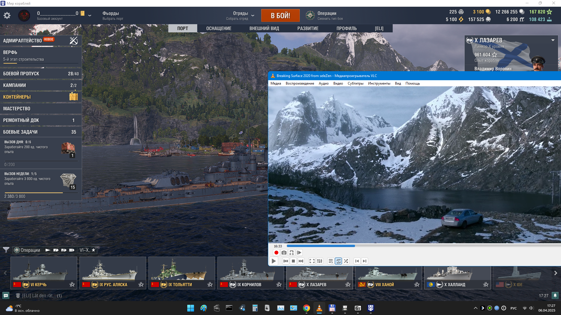Click the weekly challenge reward icon
Viewport: 561px width, 315px height.
68,181
